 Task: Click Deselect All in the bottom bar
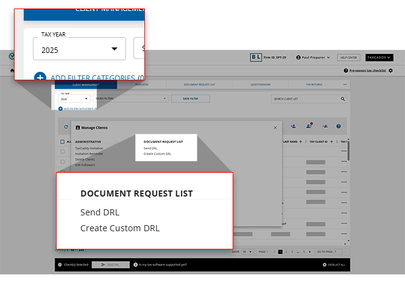pyautogui.click(x=337, y=265)
